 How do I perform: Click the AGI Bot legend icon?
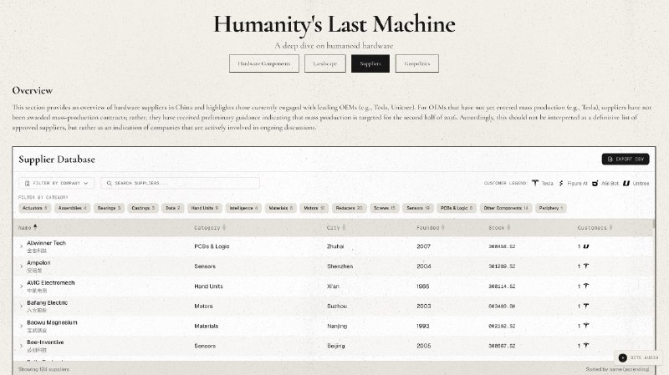point(596,183)
